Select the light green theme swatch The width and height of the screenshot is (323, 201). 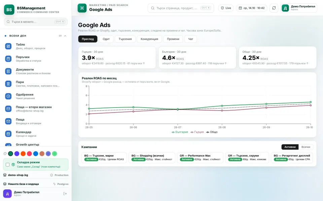tap(55, 154)
